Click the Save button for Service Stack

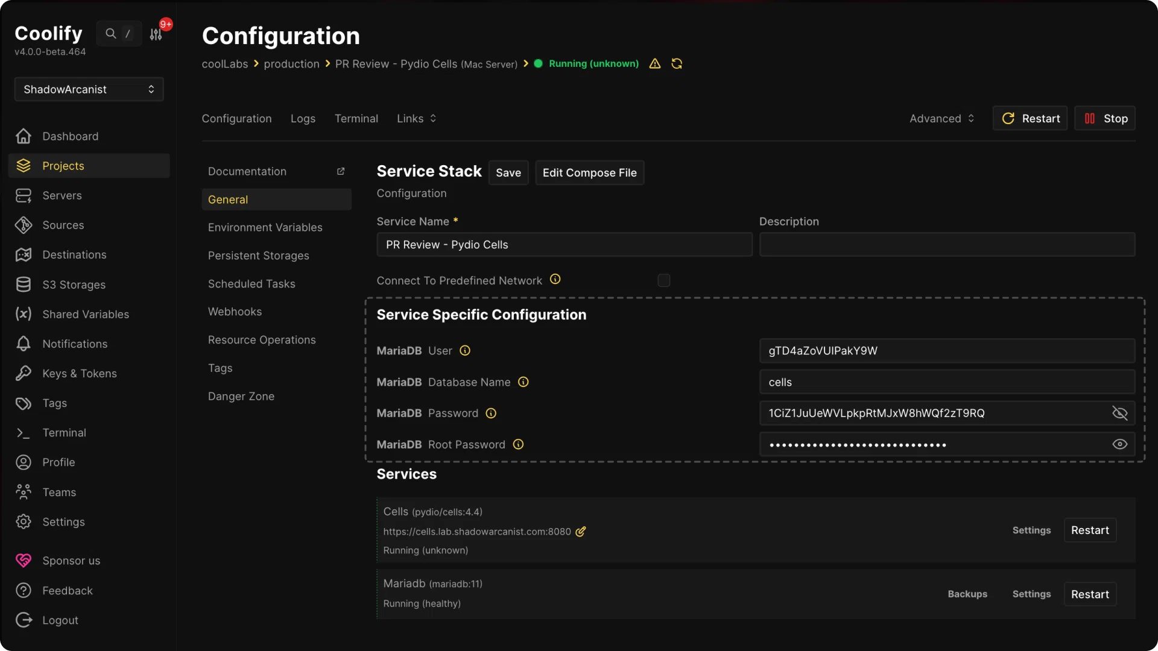(x=508, y=172)
